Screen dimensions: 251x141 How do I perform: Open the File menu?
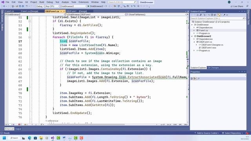pos(7,2)
